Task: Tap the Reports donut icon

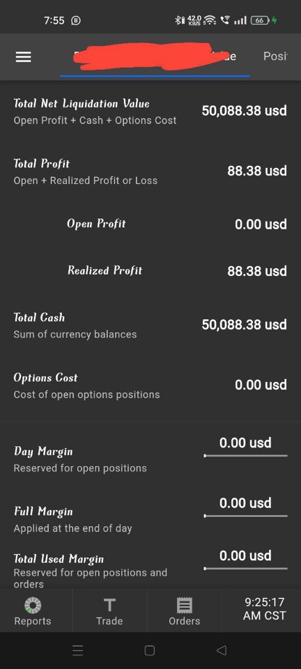Action: [x=33, y=605]
